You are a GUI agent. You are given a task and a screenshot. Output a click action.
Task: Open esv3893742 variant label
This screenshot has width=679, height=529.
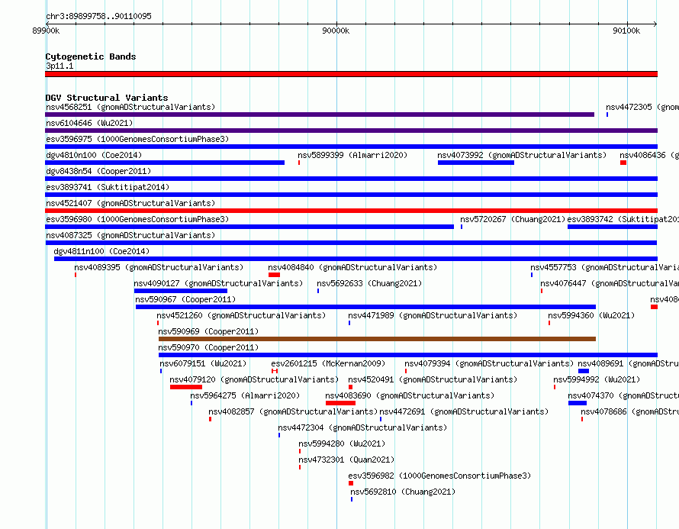click(x=623, y=219)
